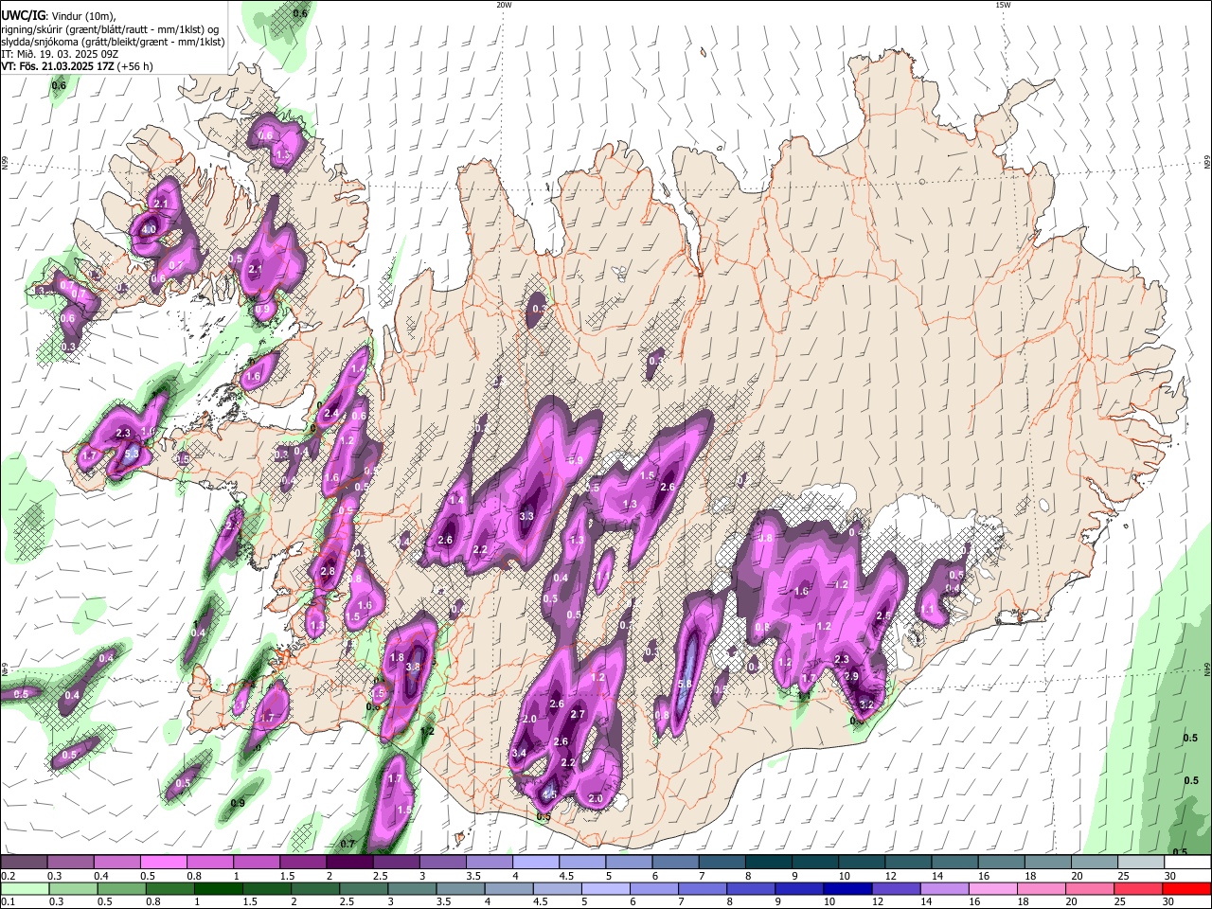This screenshot has height=909, width=1212.
Task: Click the 2.8 precipitation value on the map
Action: click(328, 571)
